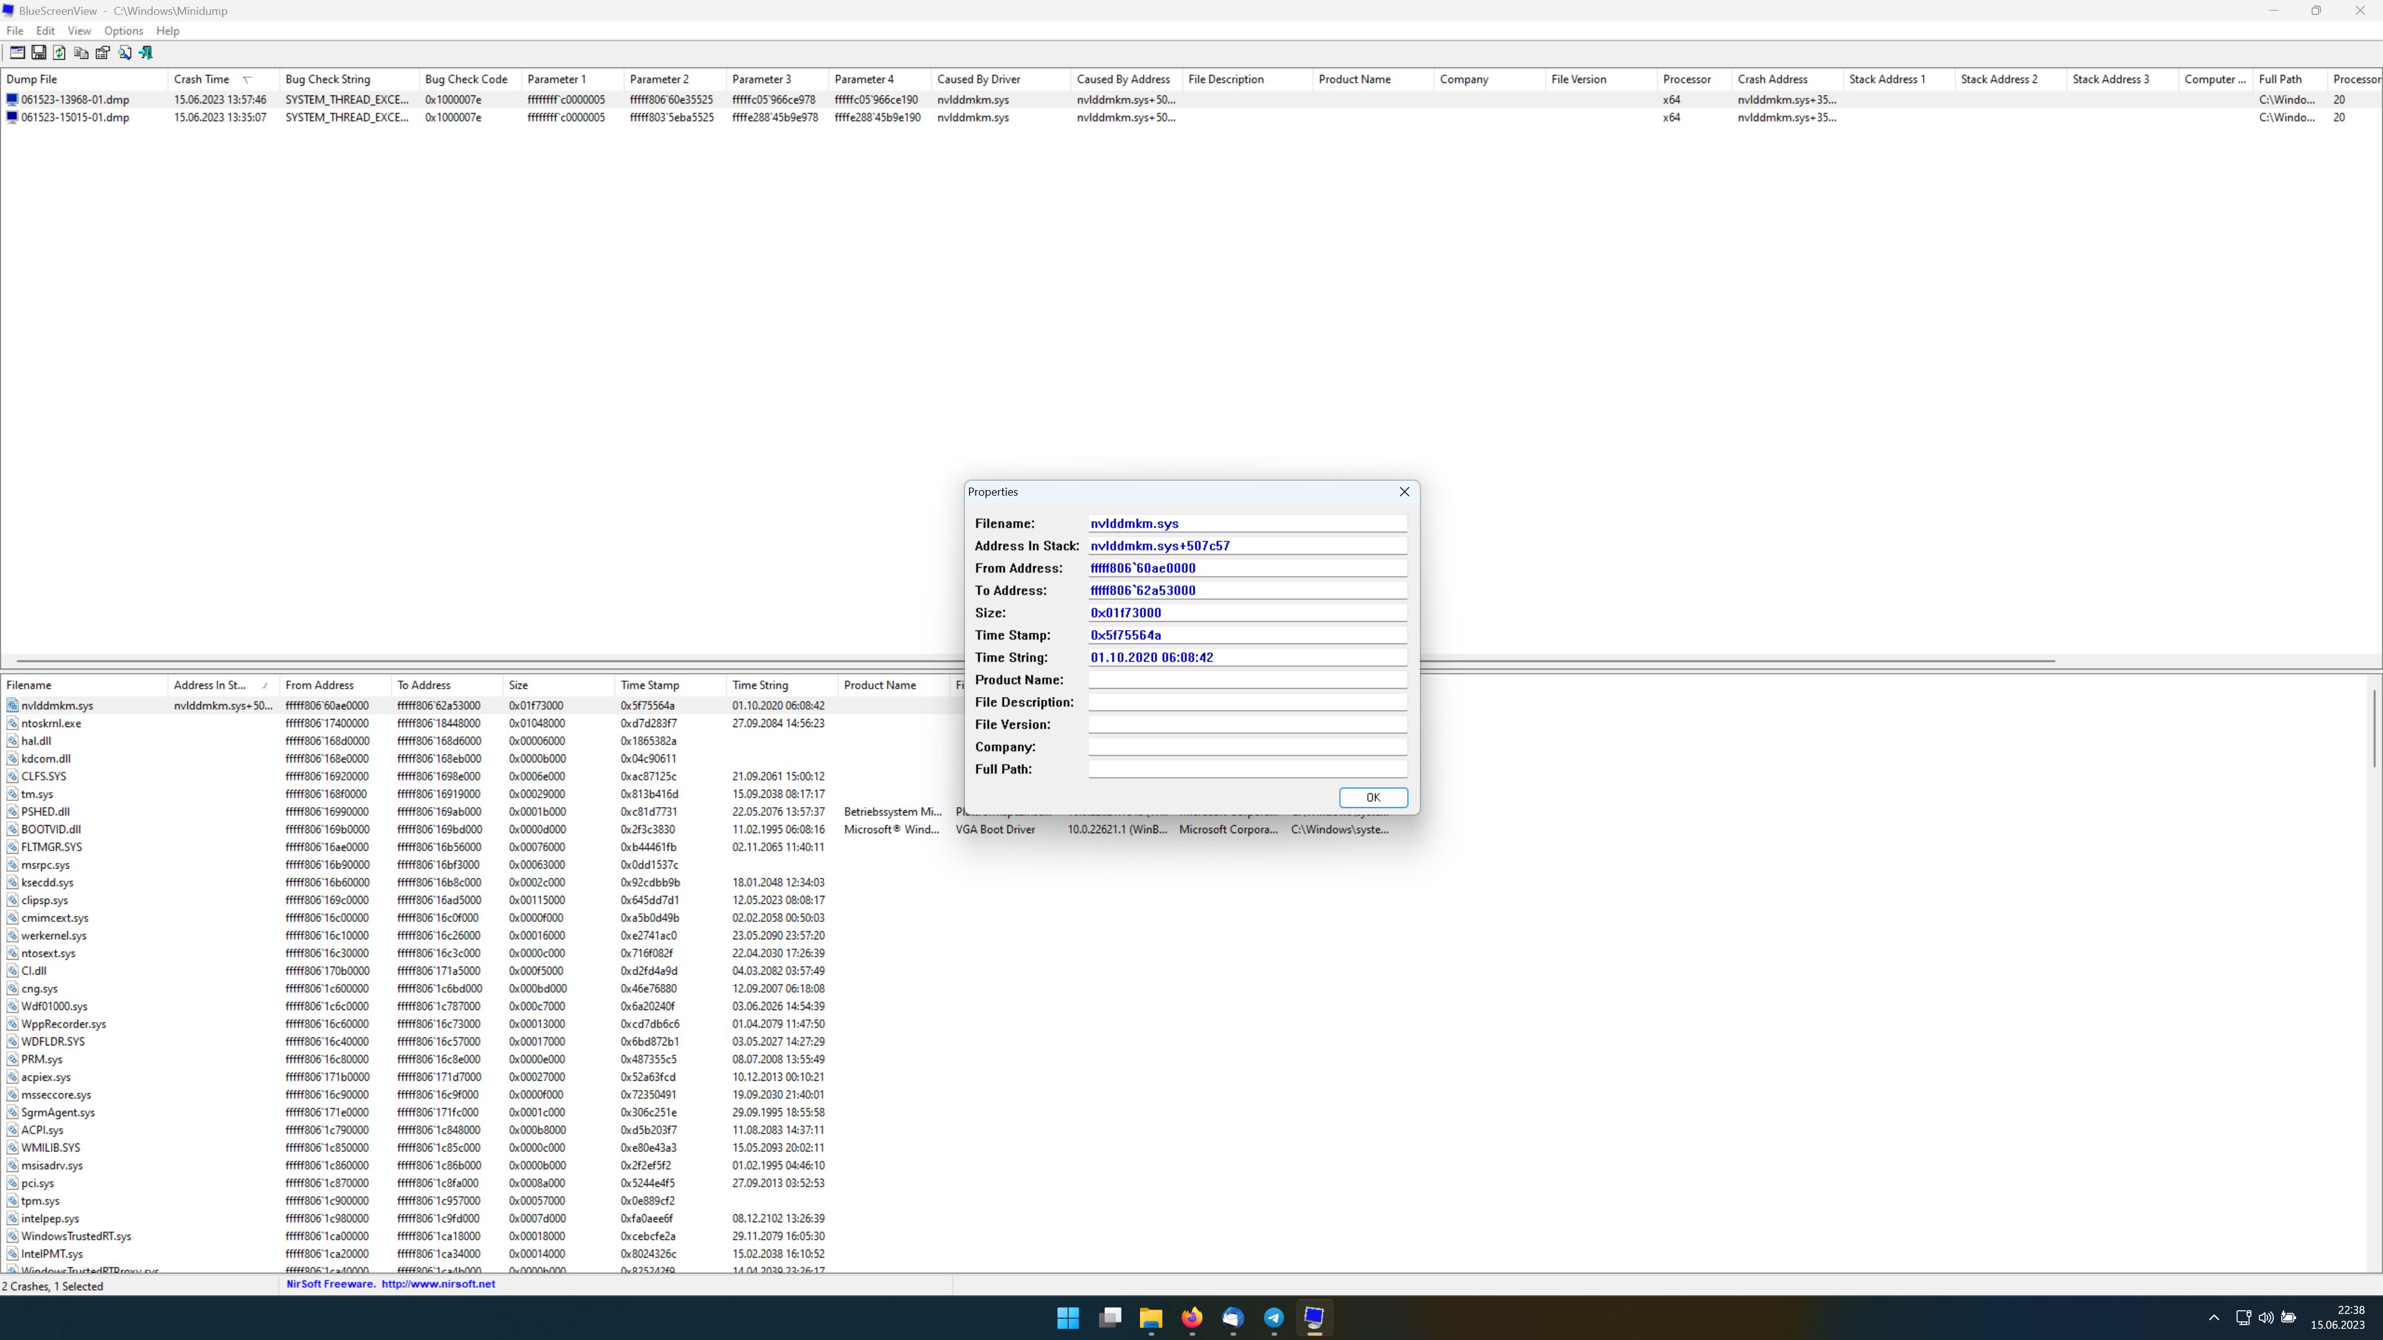This screenshot has width=2383, height=1340.
Task: Open the Options menu
Action: [123, 30]
